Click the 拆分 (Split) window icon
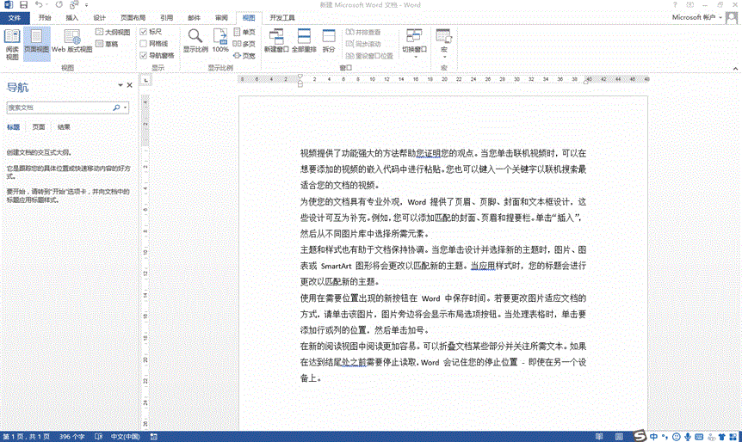This screenshot has height=442, width=742. [329, 42]
